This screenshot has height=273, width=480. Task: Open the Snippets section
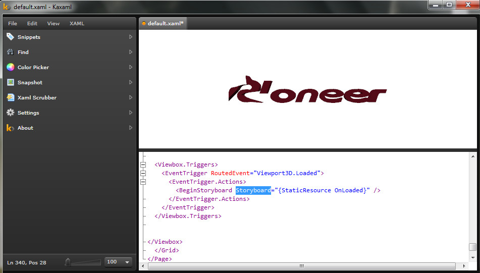70,37
